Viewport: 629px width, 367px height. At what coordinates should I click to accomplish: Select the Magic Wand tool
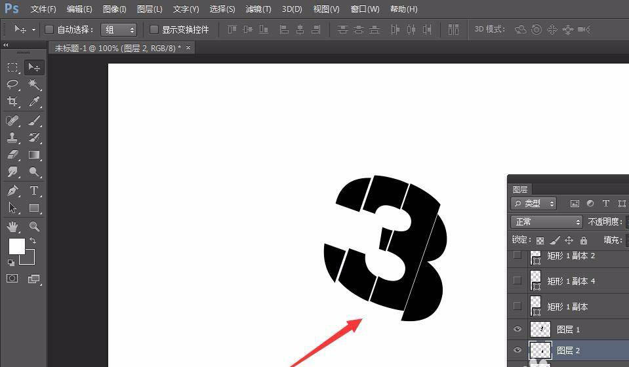tap(34, 84)
